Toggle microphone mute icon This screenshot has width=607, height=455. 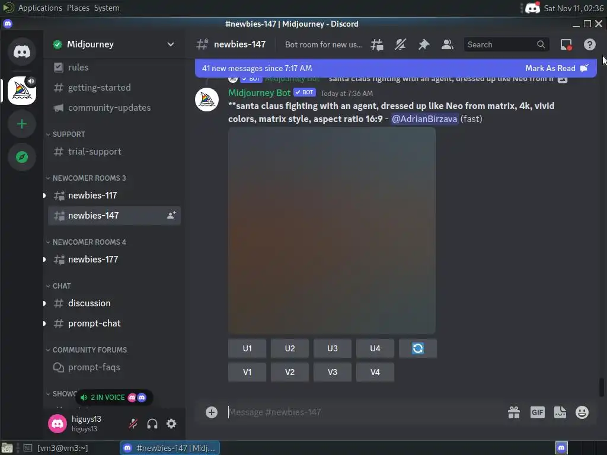pyautogui.click(x=133, y=424)
